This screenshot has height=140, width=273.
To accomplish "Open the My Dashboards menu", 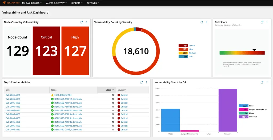I will coord(32,3).
